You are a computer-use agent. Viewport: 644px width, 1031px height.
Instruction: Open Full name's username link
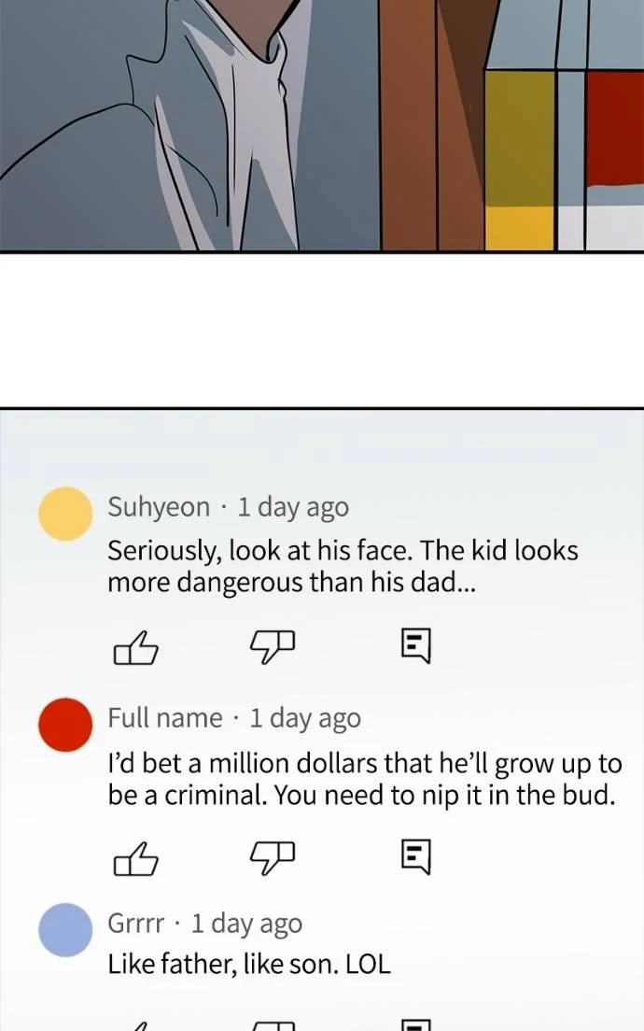pos(165,718)
